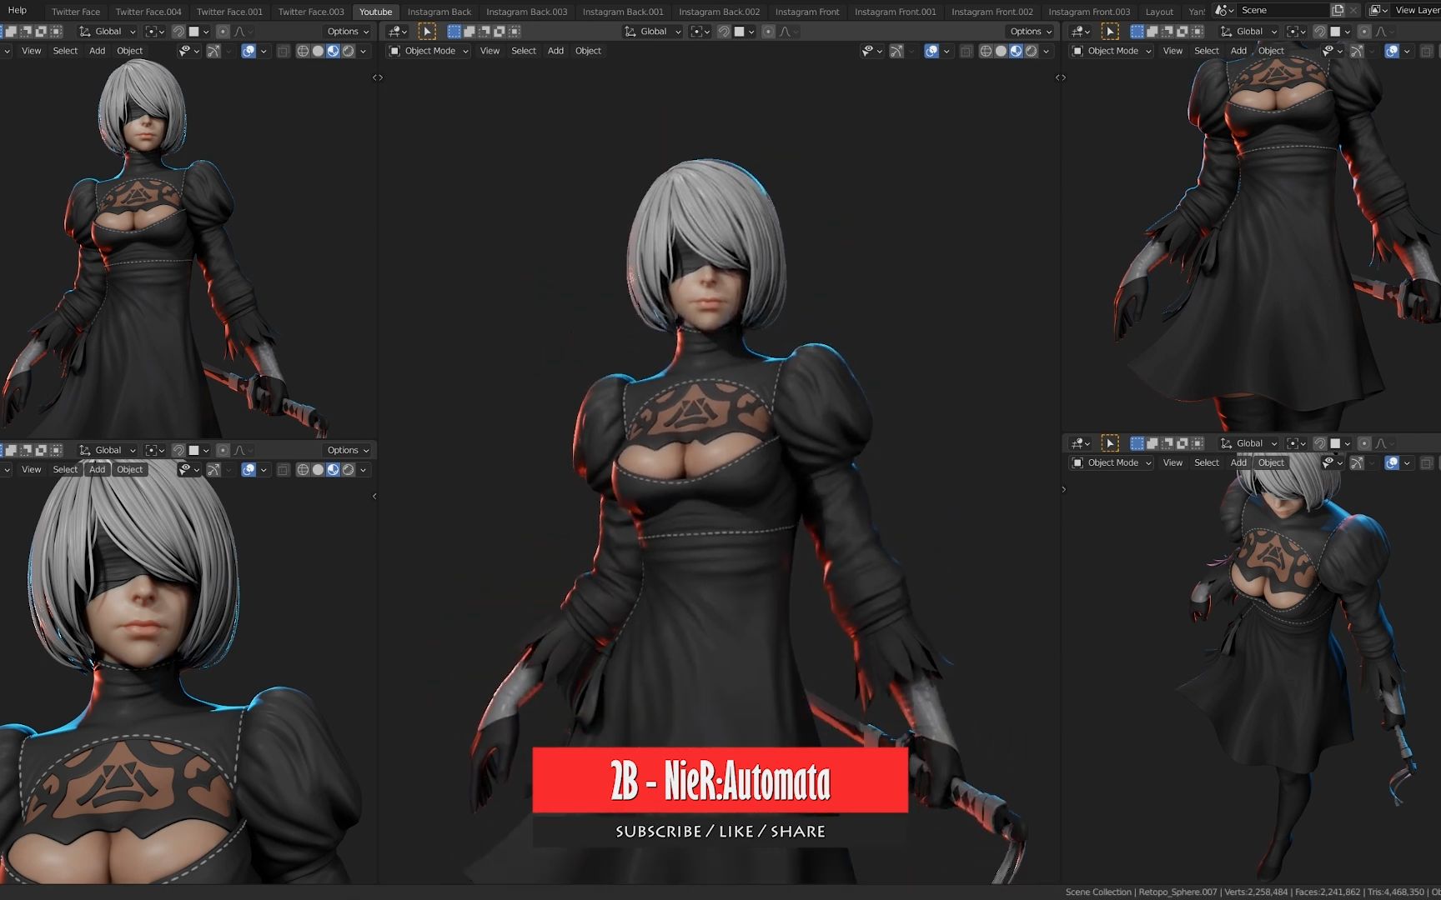Select the Tweak selection tool icon
The image size is (1441, 900).
427,31
